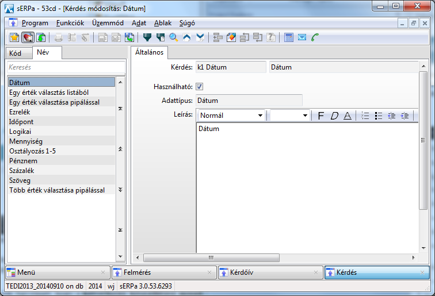The width and height of the screenshot is (435, 296).
Task: Open search with the magnifying glass icon
Action: pos(174,37)
